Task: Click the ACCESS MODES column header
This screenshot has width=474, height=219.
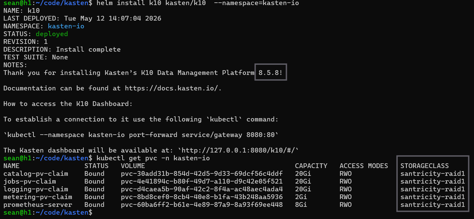Action: coord(364,166)
